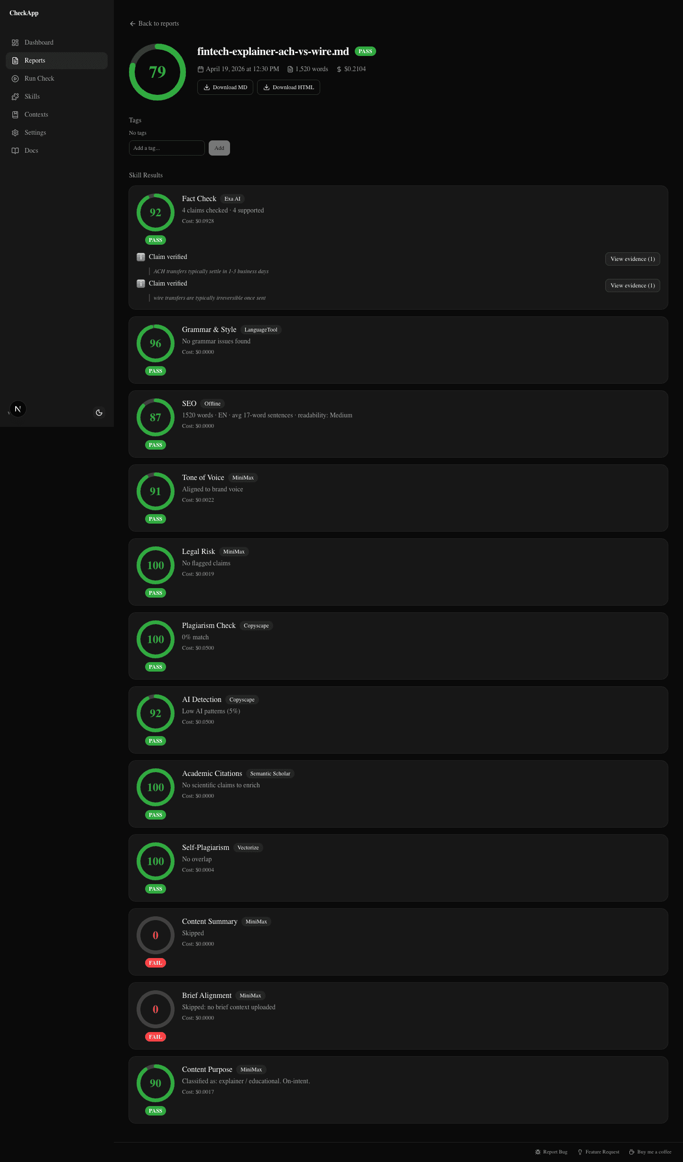The height and width of the screenshot is (1162, 683).
Task: Click the download icon inside Download MD
Action: [x=207, y=87]
